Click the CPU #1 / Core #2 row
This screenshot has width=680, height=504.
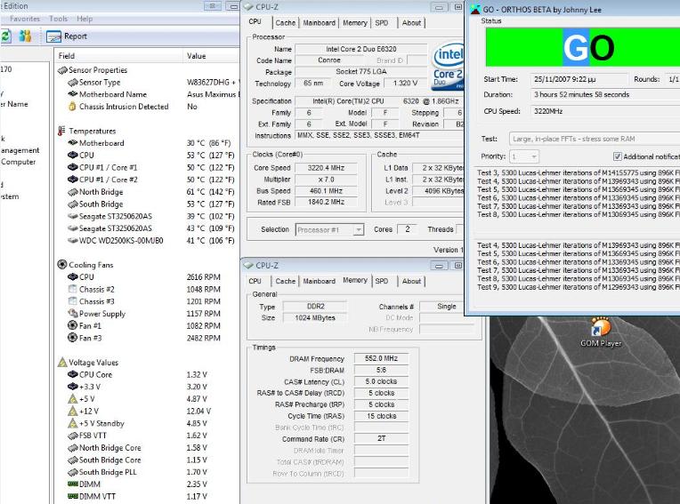pyautogui.click(x=148, y=180)
